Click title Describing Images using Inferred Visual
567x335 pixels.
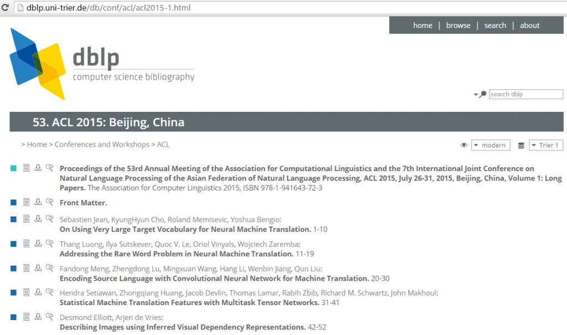click(183, 327)
